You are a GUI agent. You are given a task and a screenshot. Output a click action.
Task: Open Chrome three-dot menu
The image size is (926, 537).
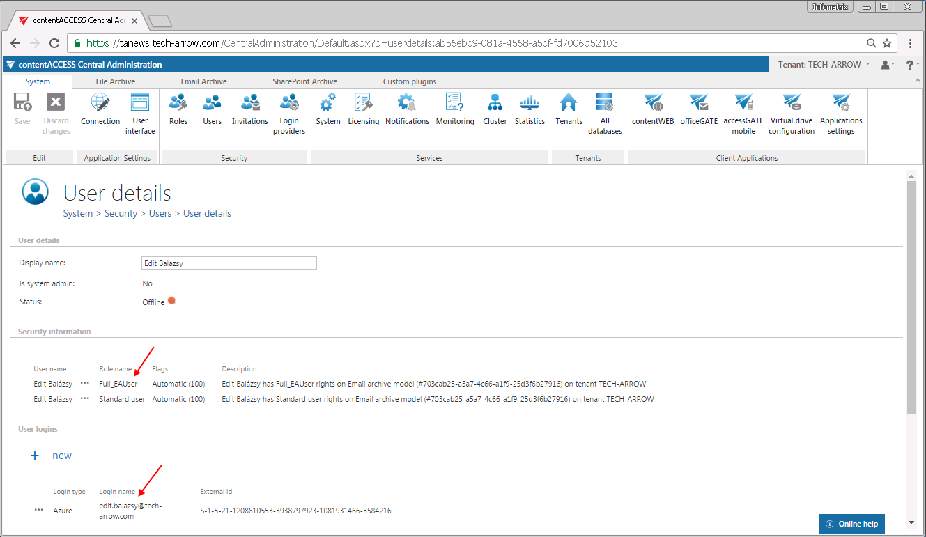pyautogui.click(x=911, y=43)
